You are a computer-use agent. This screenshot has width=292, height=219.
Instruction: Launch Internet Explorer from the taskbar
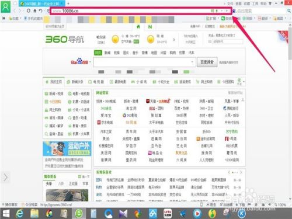(20, 214)
